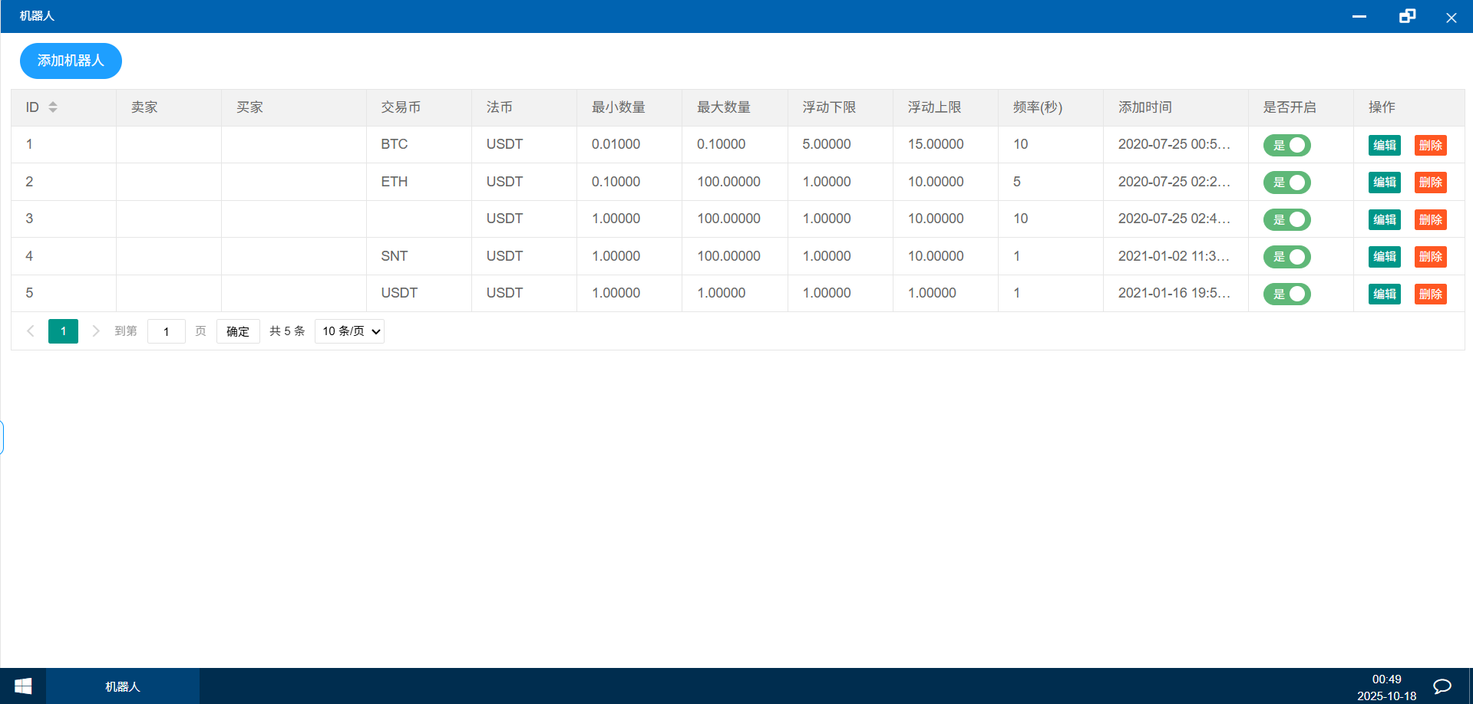Toggle off the BTC robot switch

(1287, 145)
